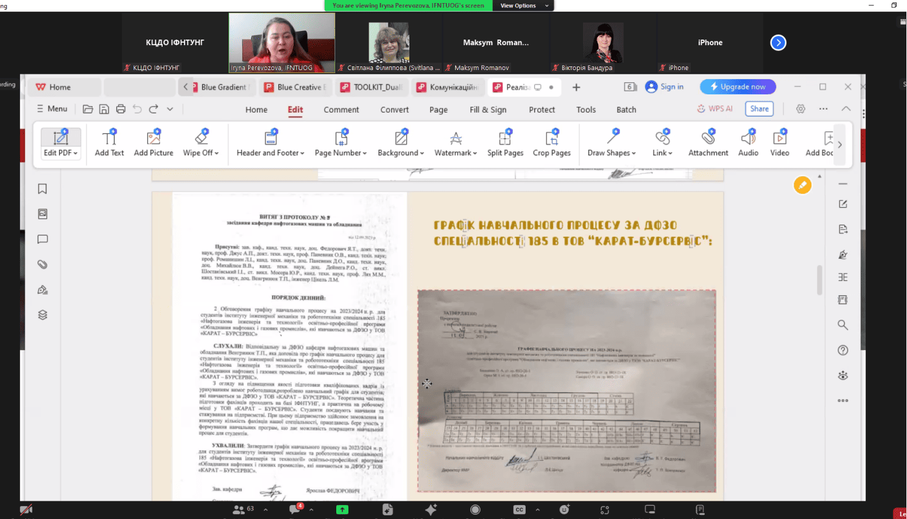
Task: Click the Upgrade now button
Action: [738, 87]
